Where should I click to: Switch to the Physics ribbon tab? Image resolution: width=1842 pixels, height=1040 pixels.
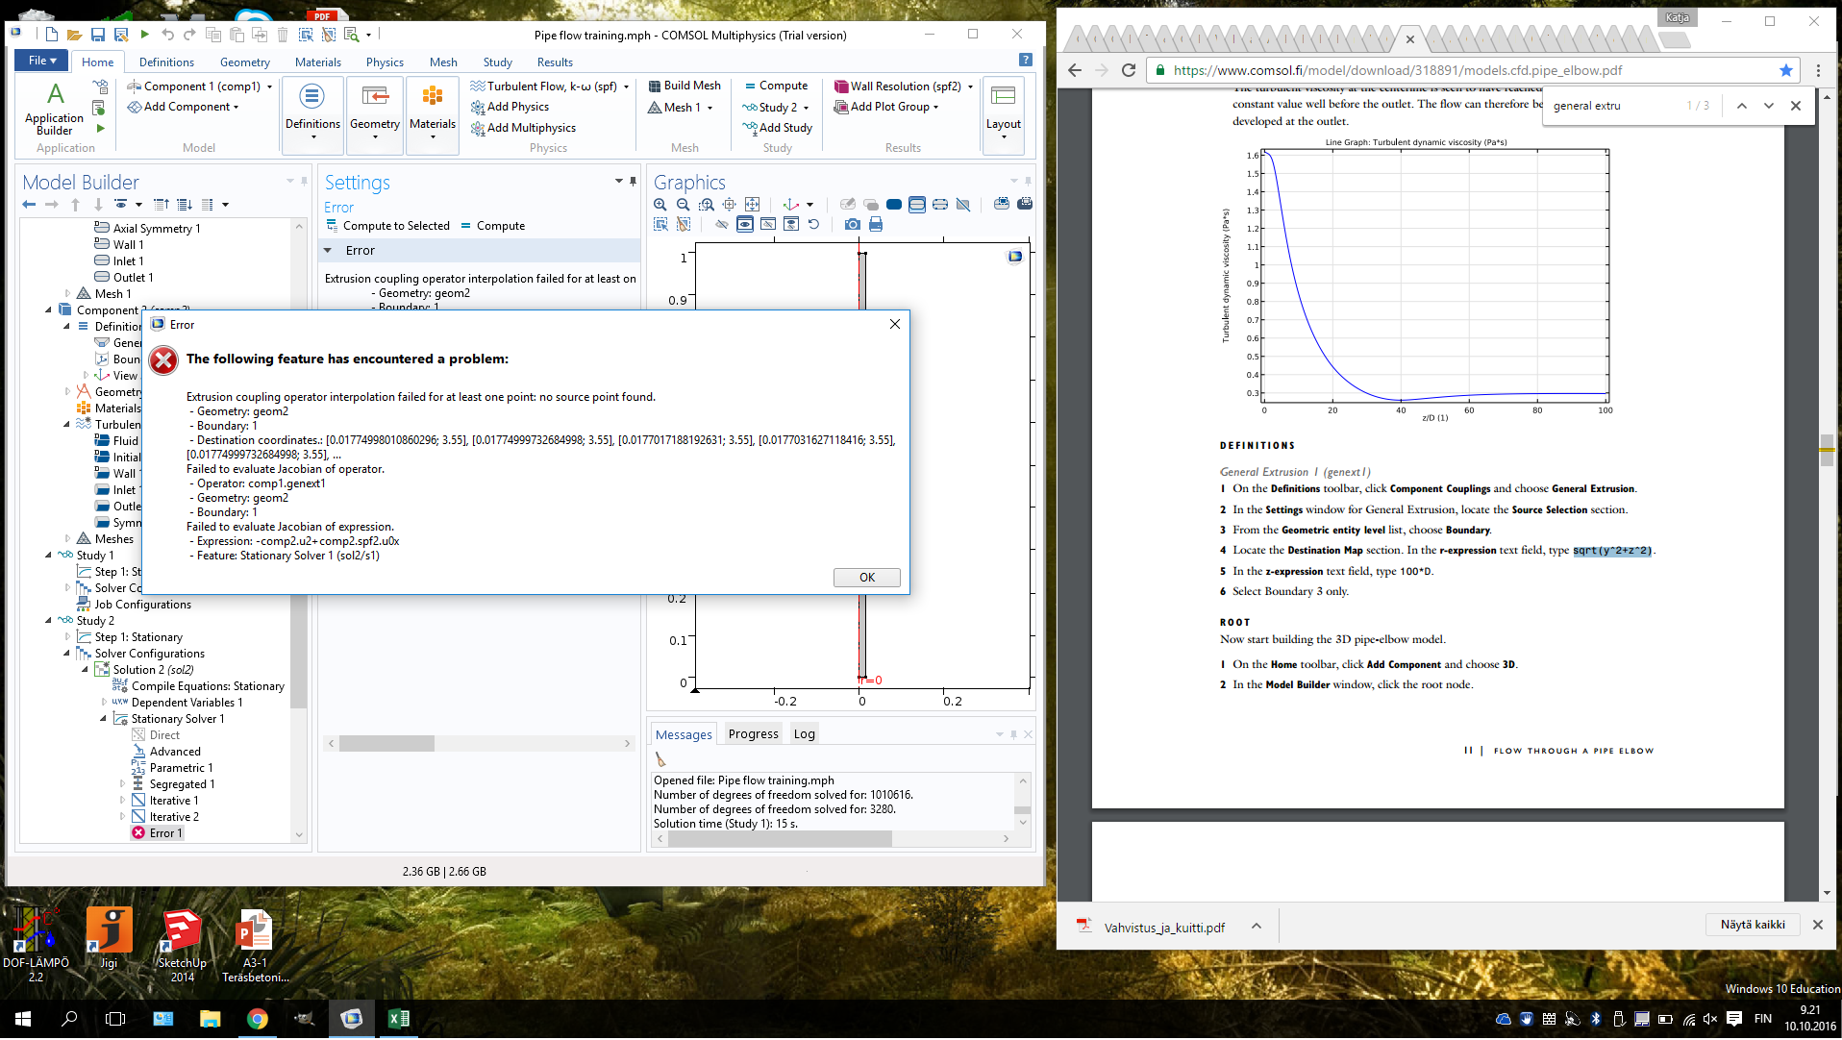click(384, 62)
